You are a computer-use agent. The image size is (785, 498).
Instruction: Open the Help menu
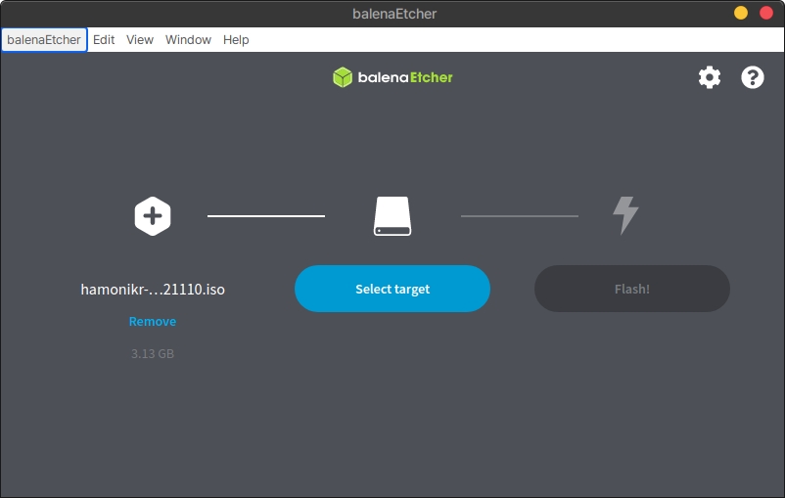tap(236, 40)
